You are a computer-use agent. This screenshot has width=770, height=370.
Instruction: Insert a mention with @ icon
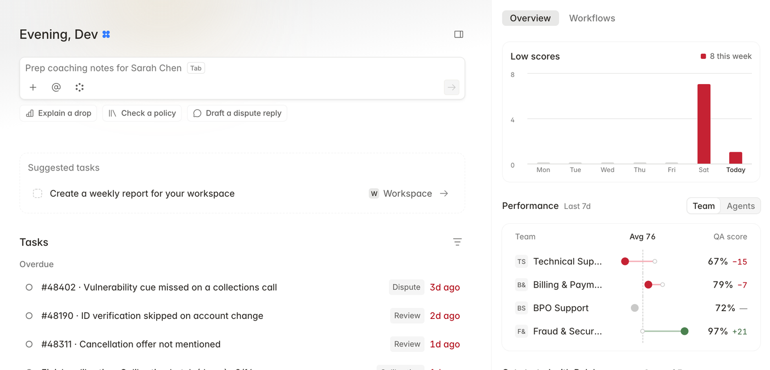(56, 87)
